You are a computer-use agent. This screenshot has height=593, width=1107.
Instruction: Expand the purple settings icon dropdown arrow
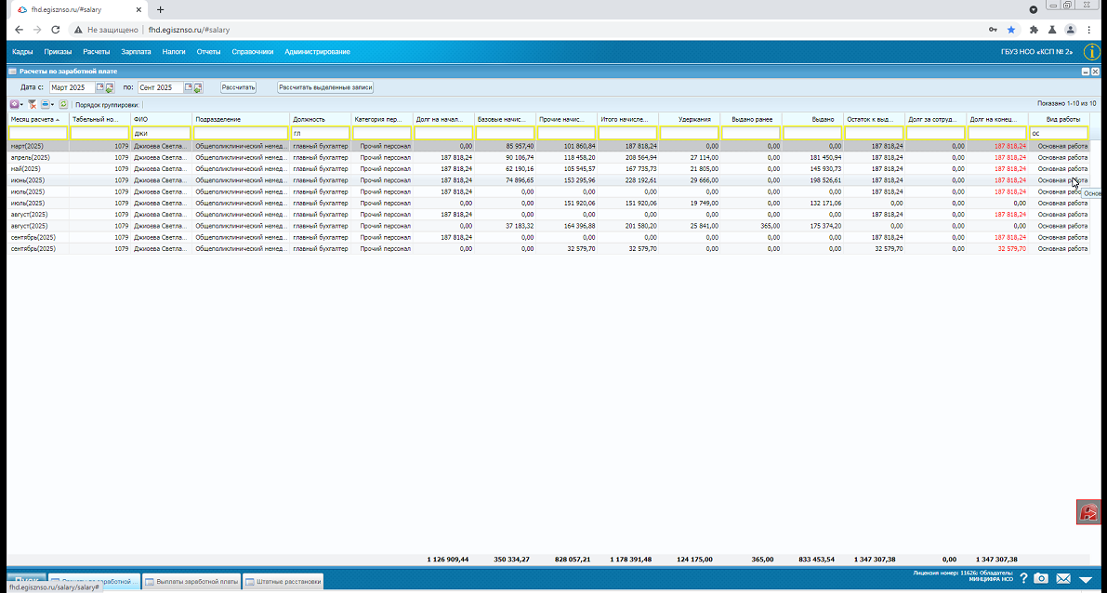pyautogui.click(x=22, y=104)
